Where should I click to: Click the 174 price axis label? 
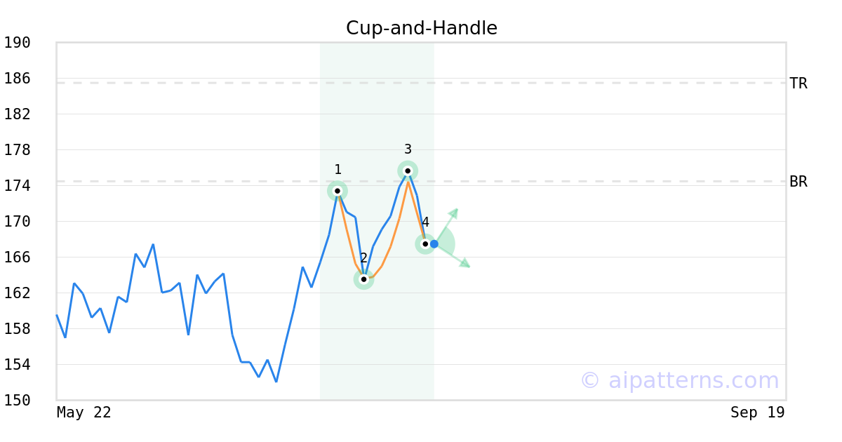click(18, 186)
